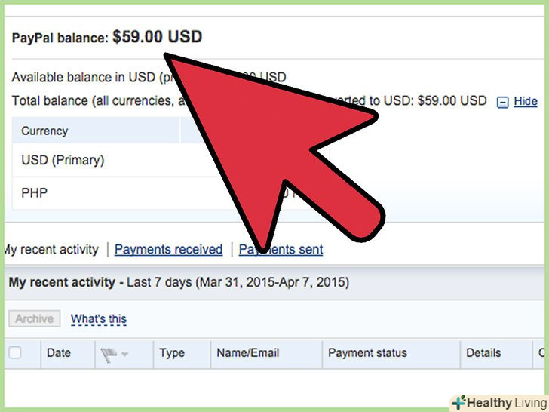The image size is (549, 412).
Task: Click the Payment status column header
Action: [367, 352]
